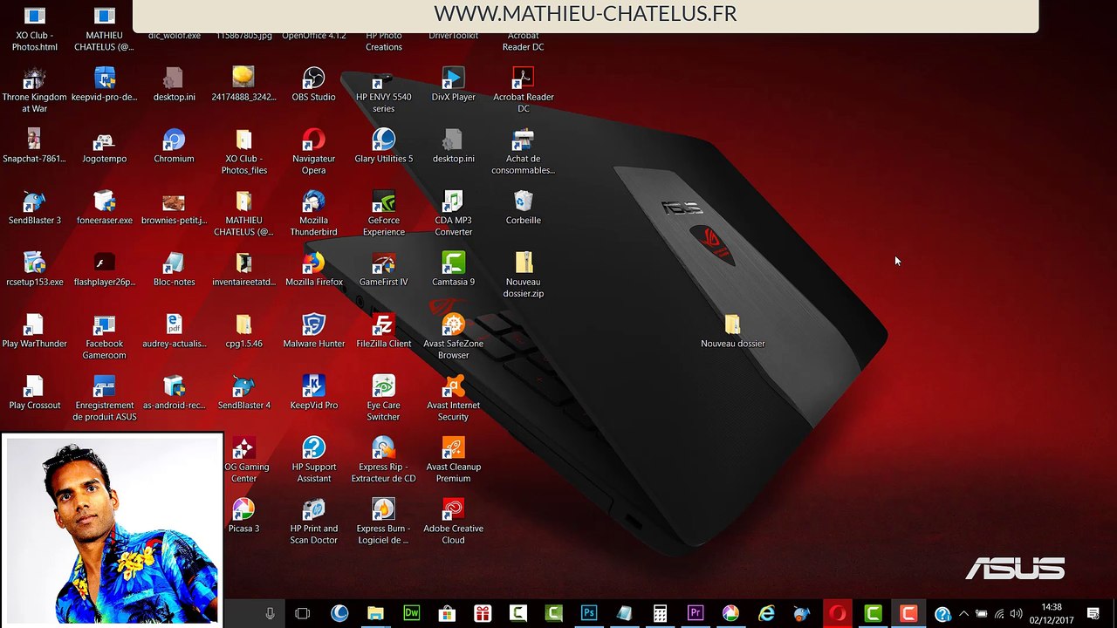Open the Microsoft Store taskbar icon
1117x628 pixels.
pos(447,614)
